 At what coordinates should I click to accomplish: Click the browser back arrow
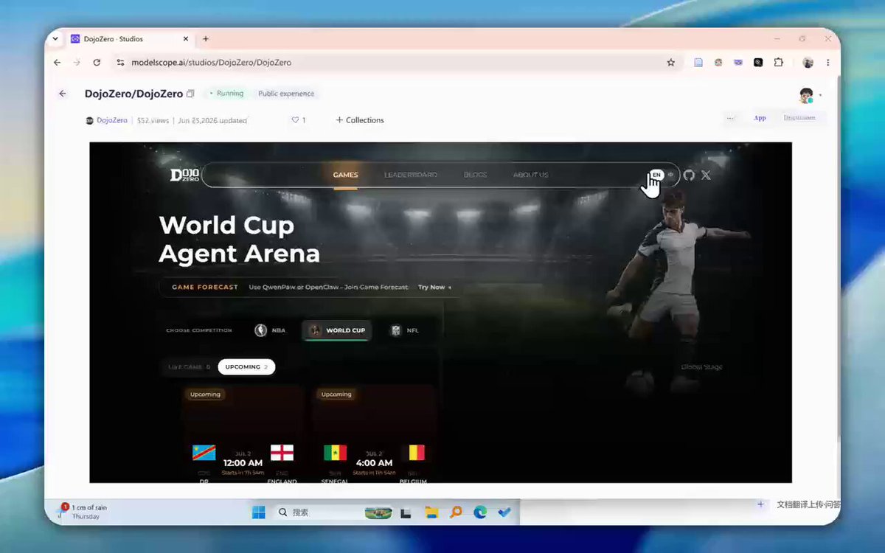58,63
